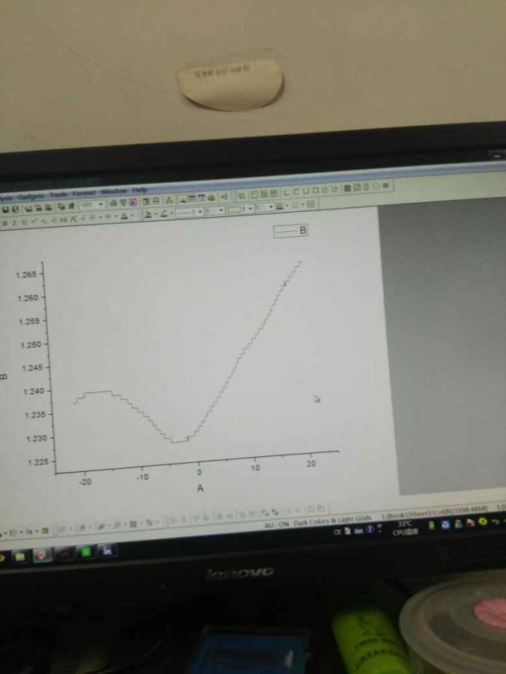
Task: Select x-axis tick label -20
Action: (85, 482)
